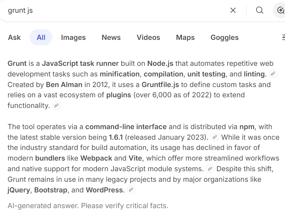The width and height of the screenshot is (285, 218).
Task: Click the magnifying glass search icon
Action: coord(259,10)
